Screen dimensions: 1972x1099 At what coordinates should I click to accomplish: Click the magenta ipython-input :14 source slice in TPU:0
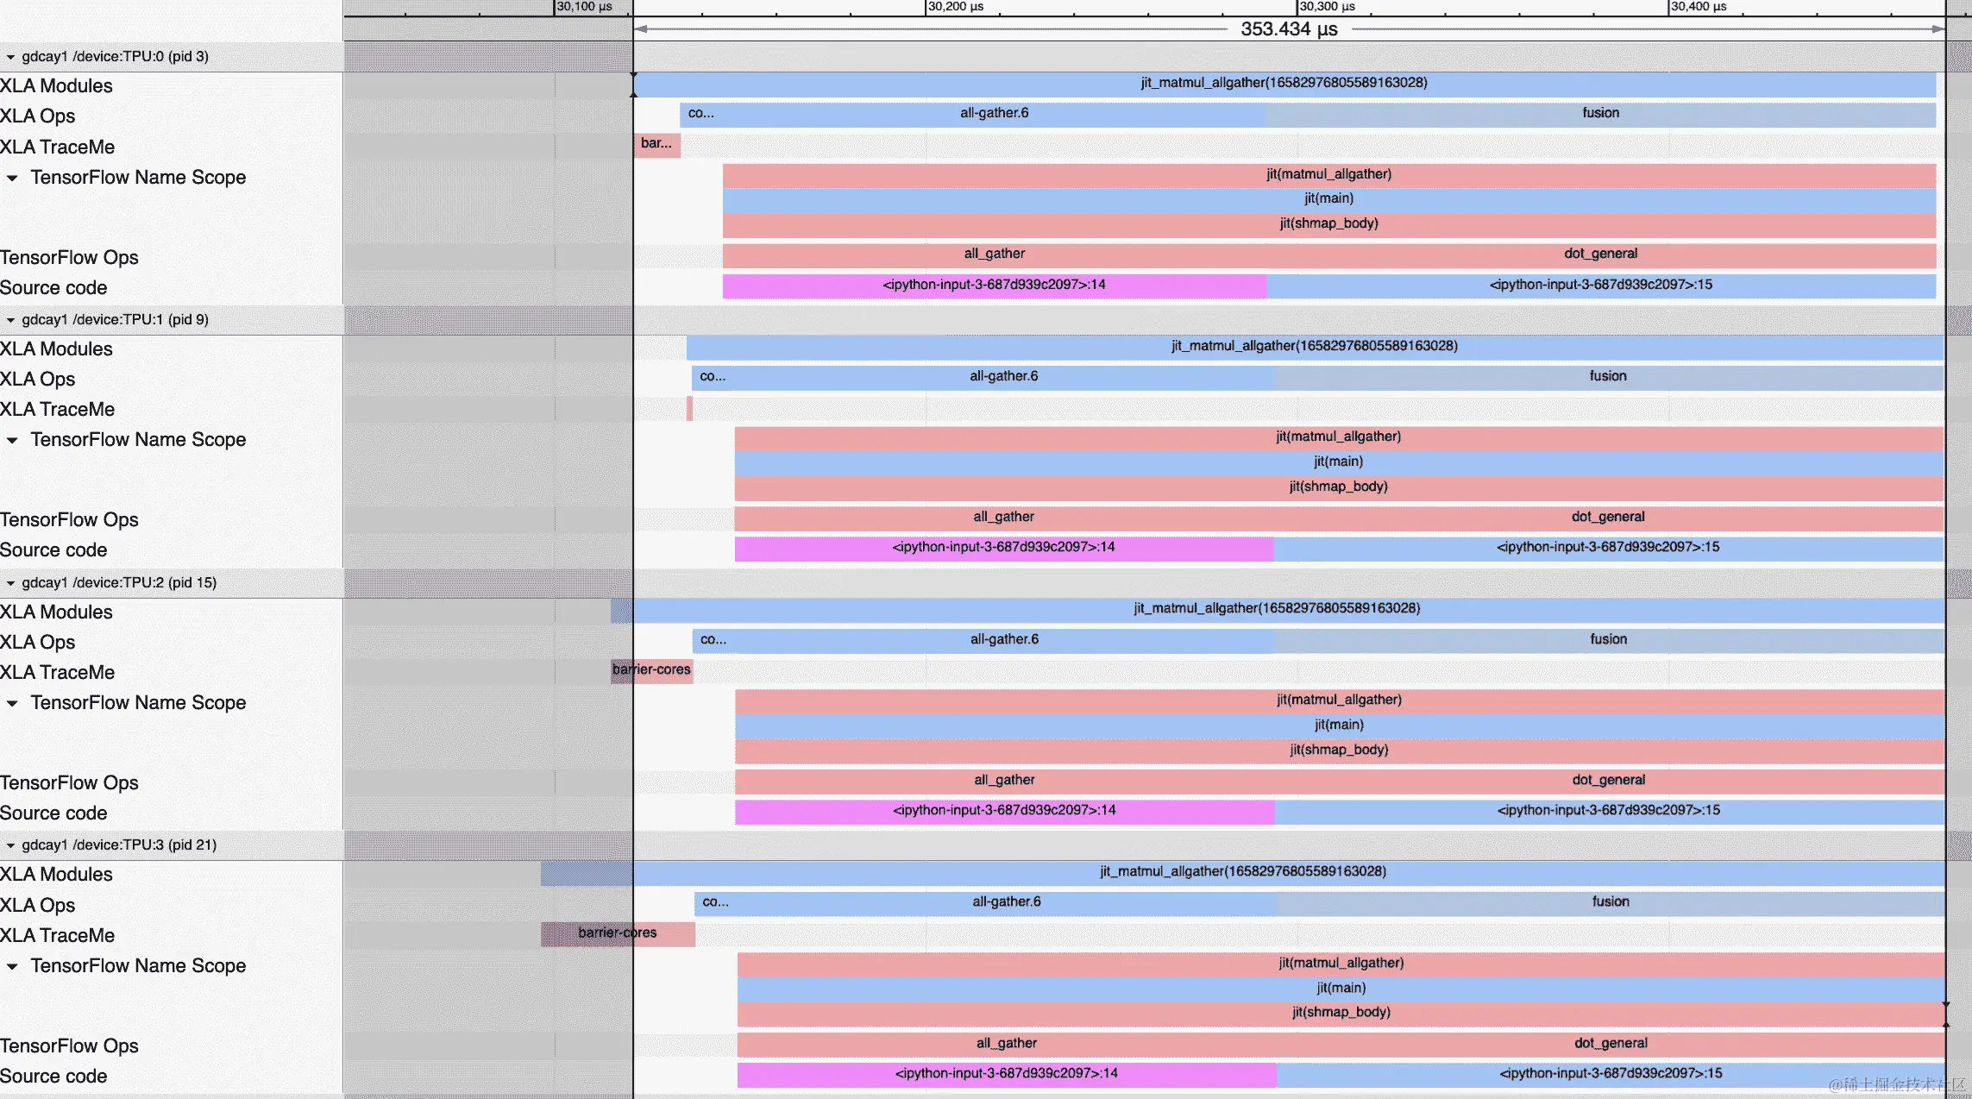point(994,286)
